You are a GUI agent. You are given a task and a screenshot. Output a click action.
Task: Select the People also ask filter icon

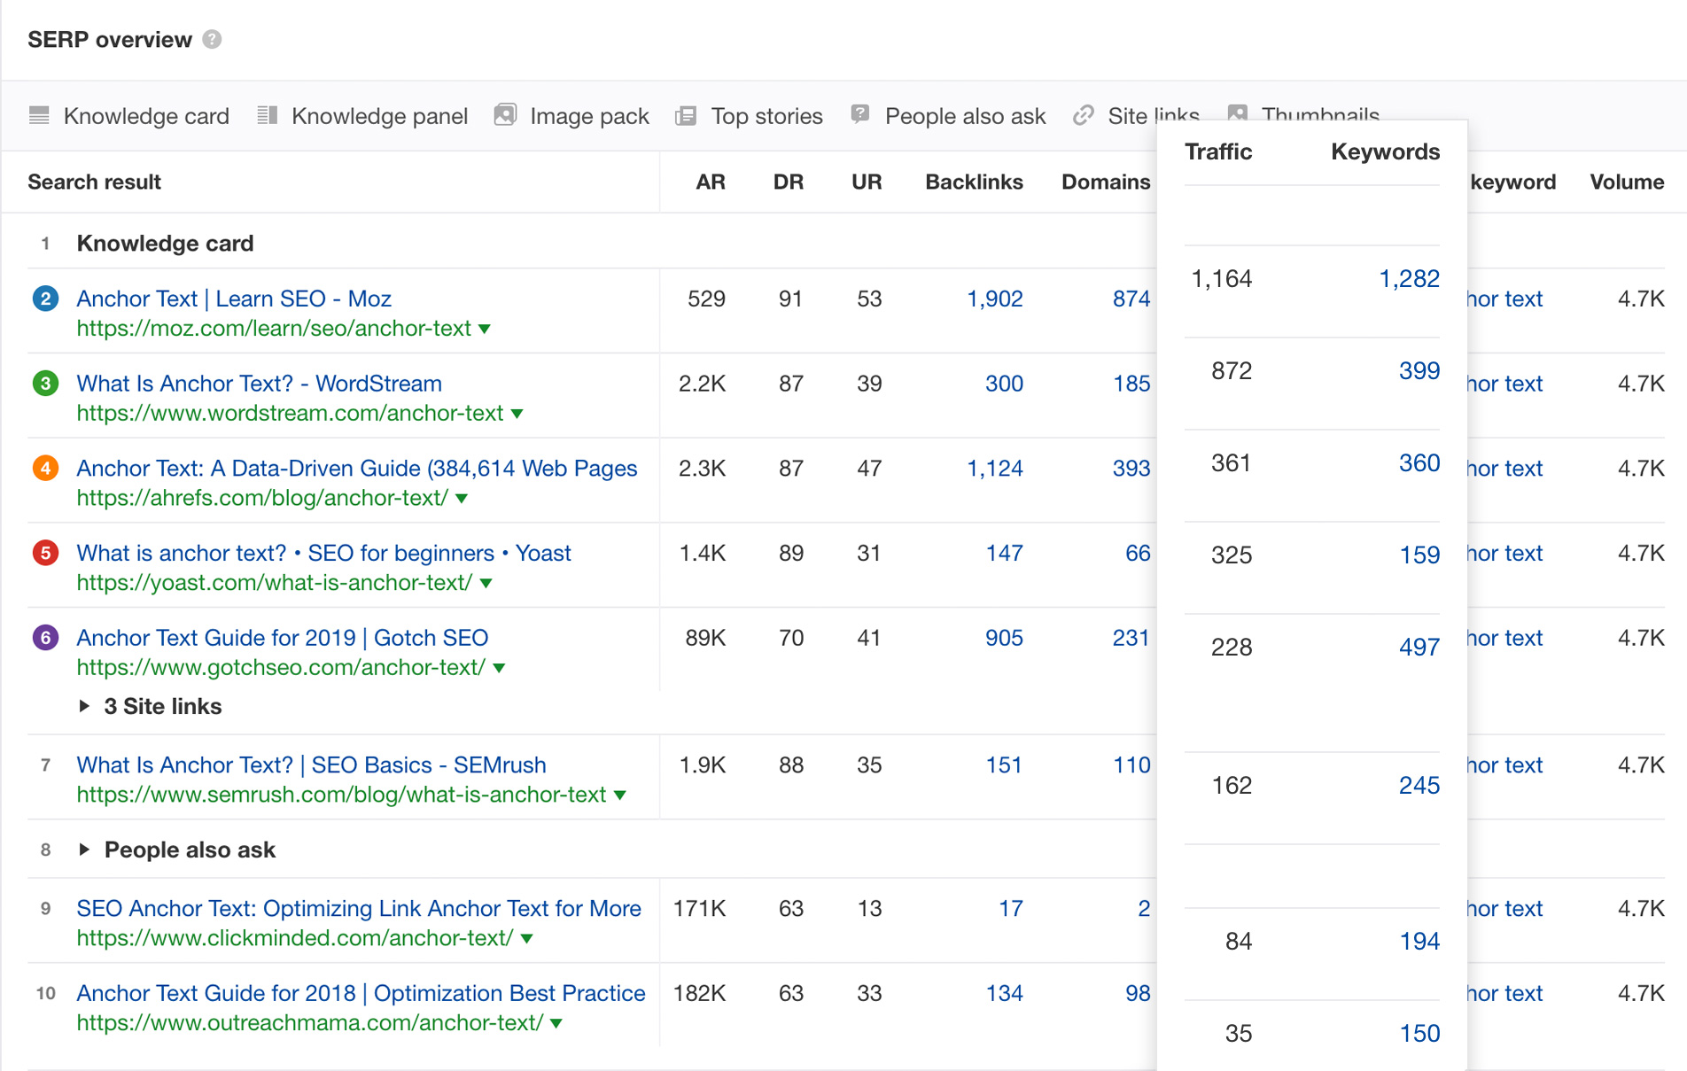point(859,115)
